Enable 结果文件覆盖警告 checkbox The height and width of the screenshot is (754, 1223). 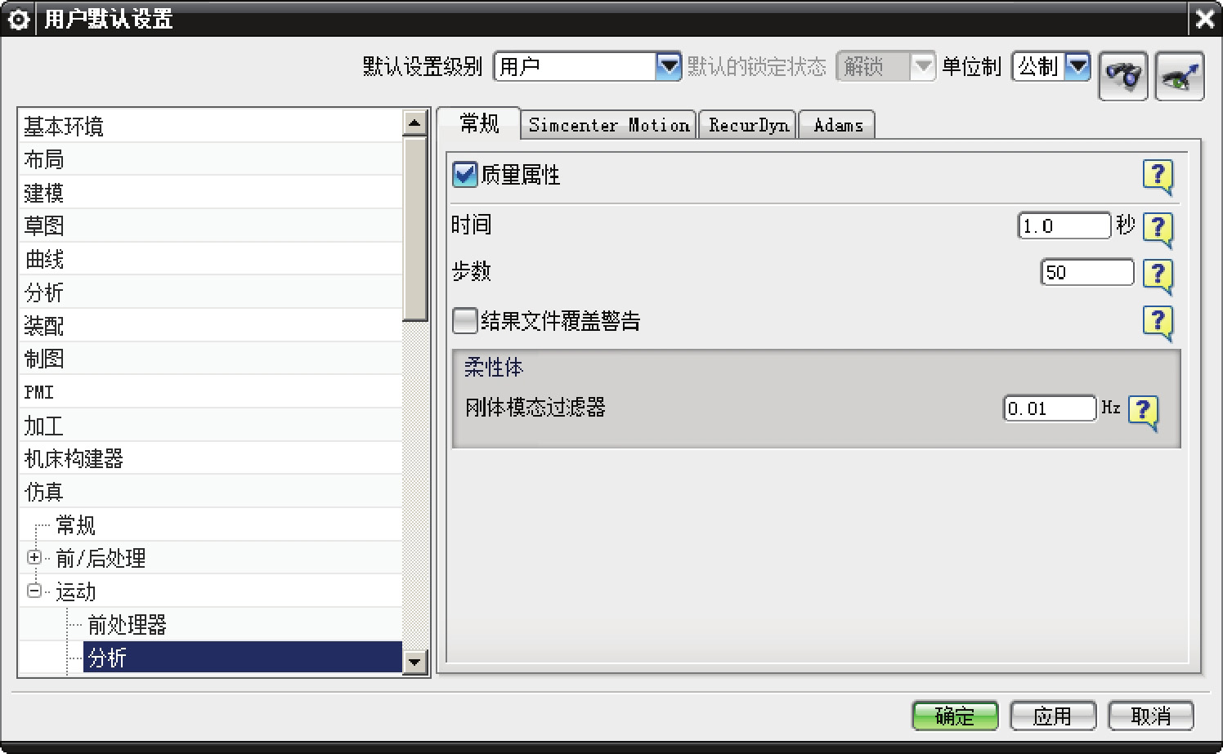coord(465,321)
